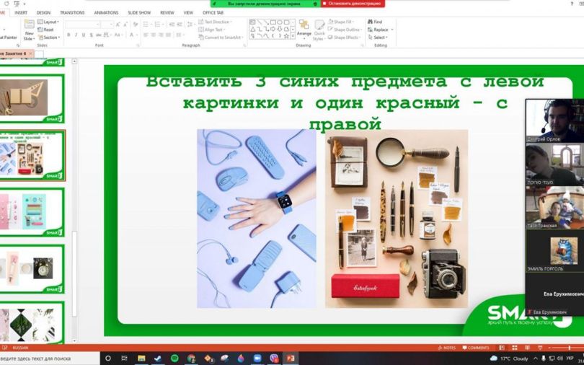Click Reset in Slides group
Image resolution: width=584 pixels, height=365 pixels.
(x=46, y=30)
